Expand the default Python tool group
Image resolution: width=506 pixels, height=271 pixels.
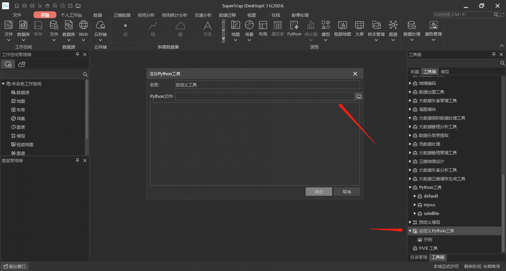[x=415, y=196]
